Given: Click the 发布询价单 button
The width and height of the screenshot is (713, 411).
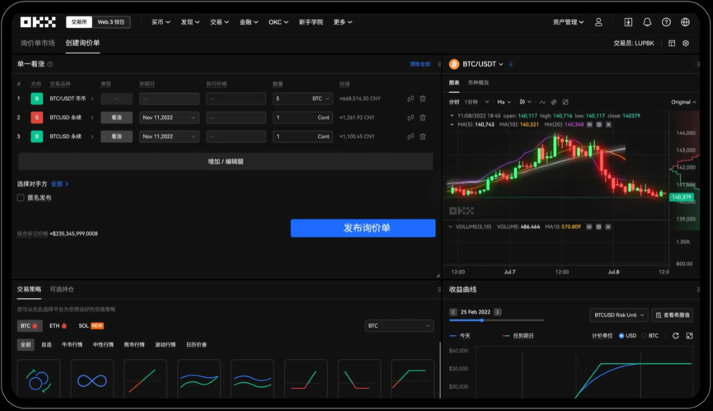Looking at the screenshot, I should 363,228.
